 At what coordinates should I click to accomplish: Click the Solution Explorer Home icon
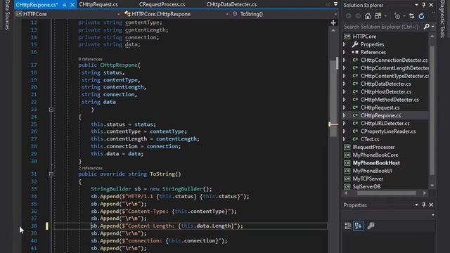(368, 16)
